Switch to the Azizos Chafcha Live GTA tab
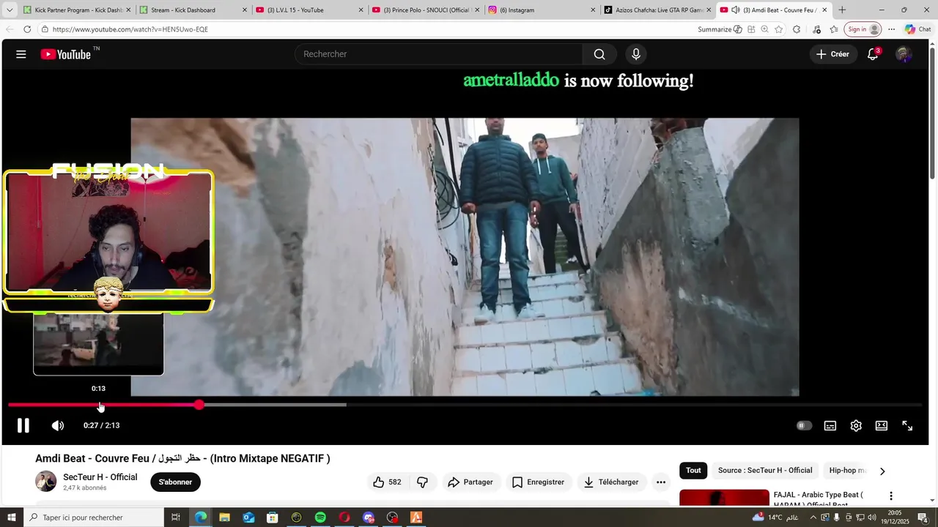Screen dimensions: 938x527 (x=657, y=10)
